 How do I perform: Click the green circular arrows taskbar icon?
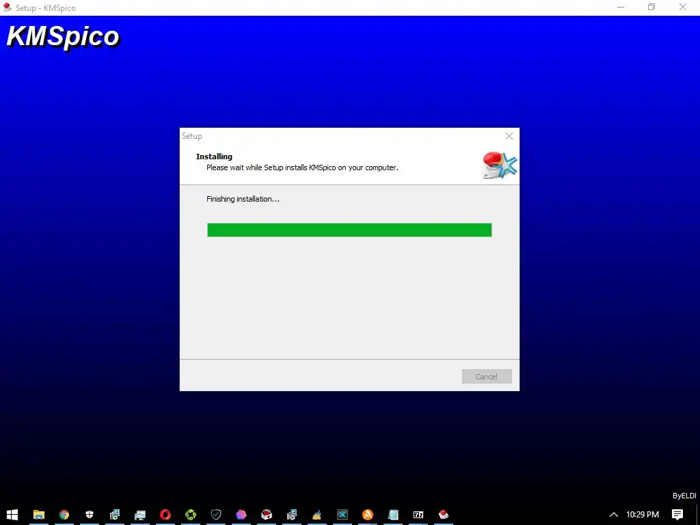tap(191, 514)
